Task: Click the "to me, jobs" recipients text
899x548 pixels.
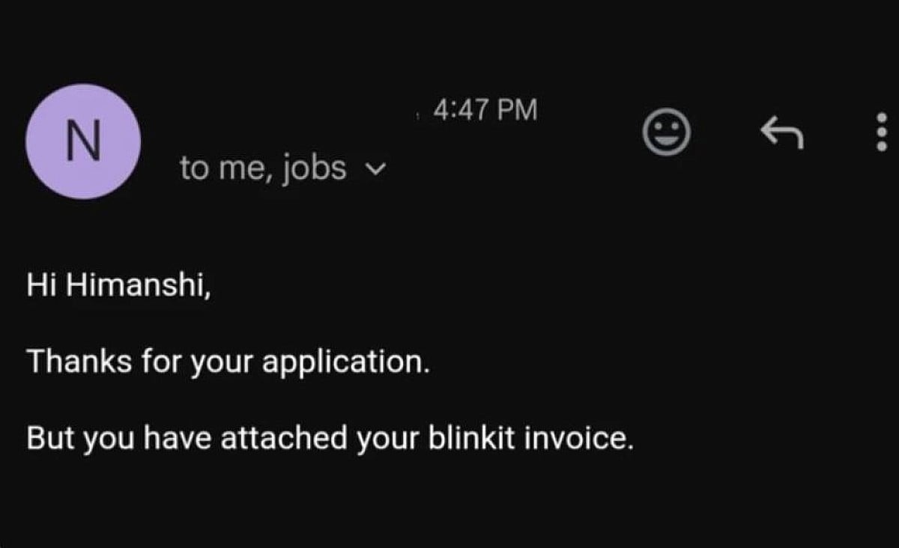Action: point(262,168)
